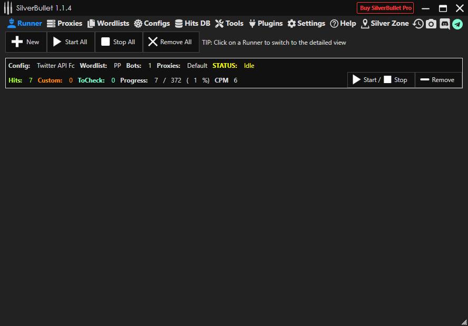The height and width of the screenshot is (326, 468).
Task: Open the Help section
Action: [x=343, y=24]
